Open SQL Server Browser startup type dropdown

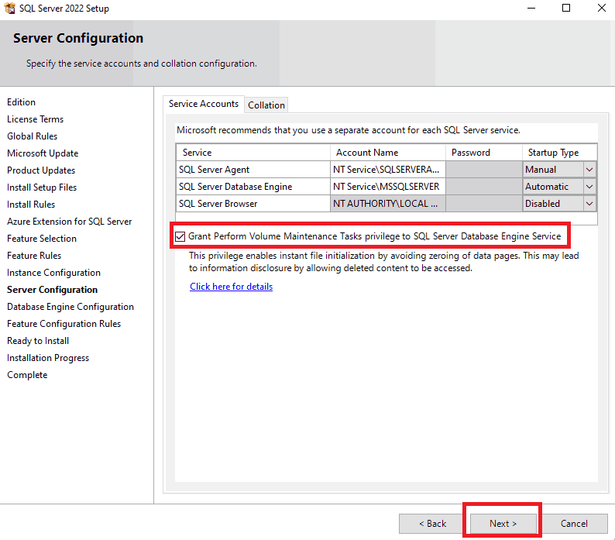click(589, 204)
